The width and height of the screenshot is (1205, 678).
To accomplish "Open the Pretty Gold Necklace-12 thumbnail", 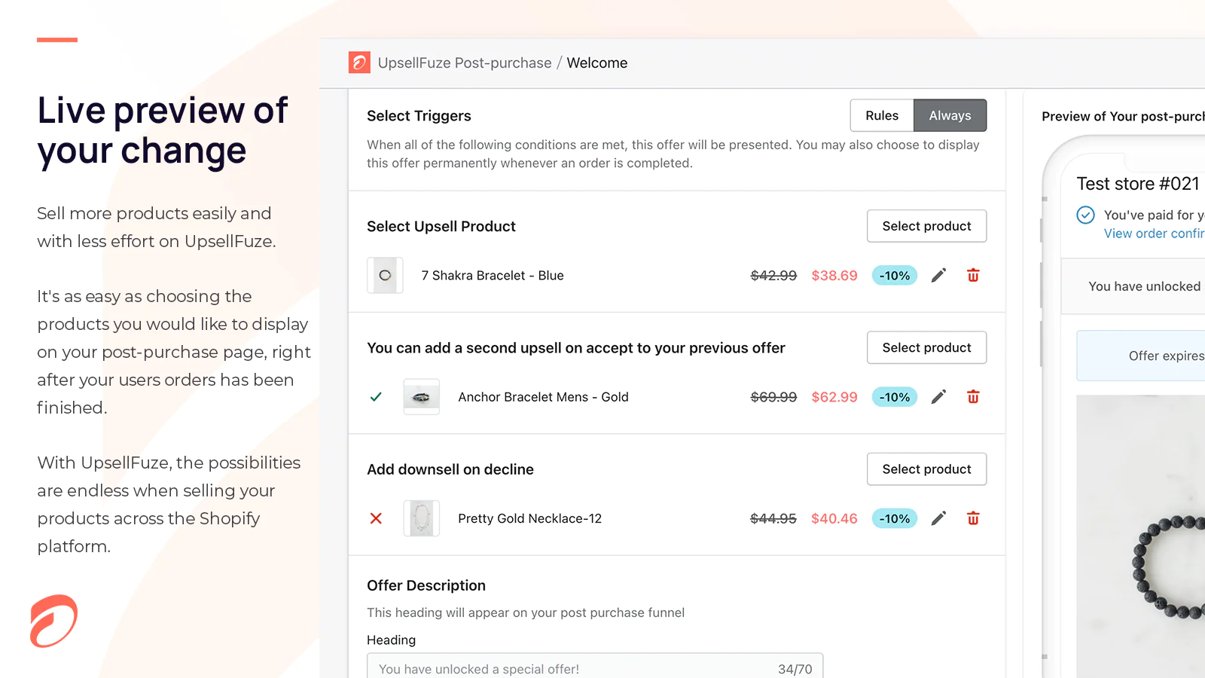I will point(422,518).
